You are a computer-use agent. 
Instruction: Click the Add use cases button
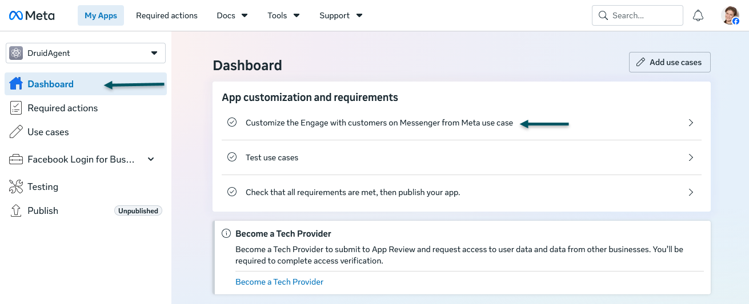pyautogui.click(x=670, y=62)
